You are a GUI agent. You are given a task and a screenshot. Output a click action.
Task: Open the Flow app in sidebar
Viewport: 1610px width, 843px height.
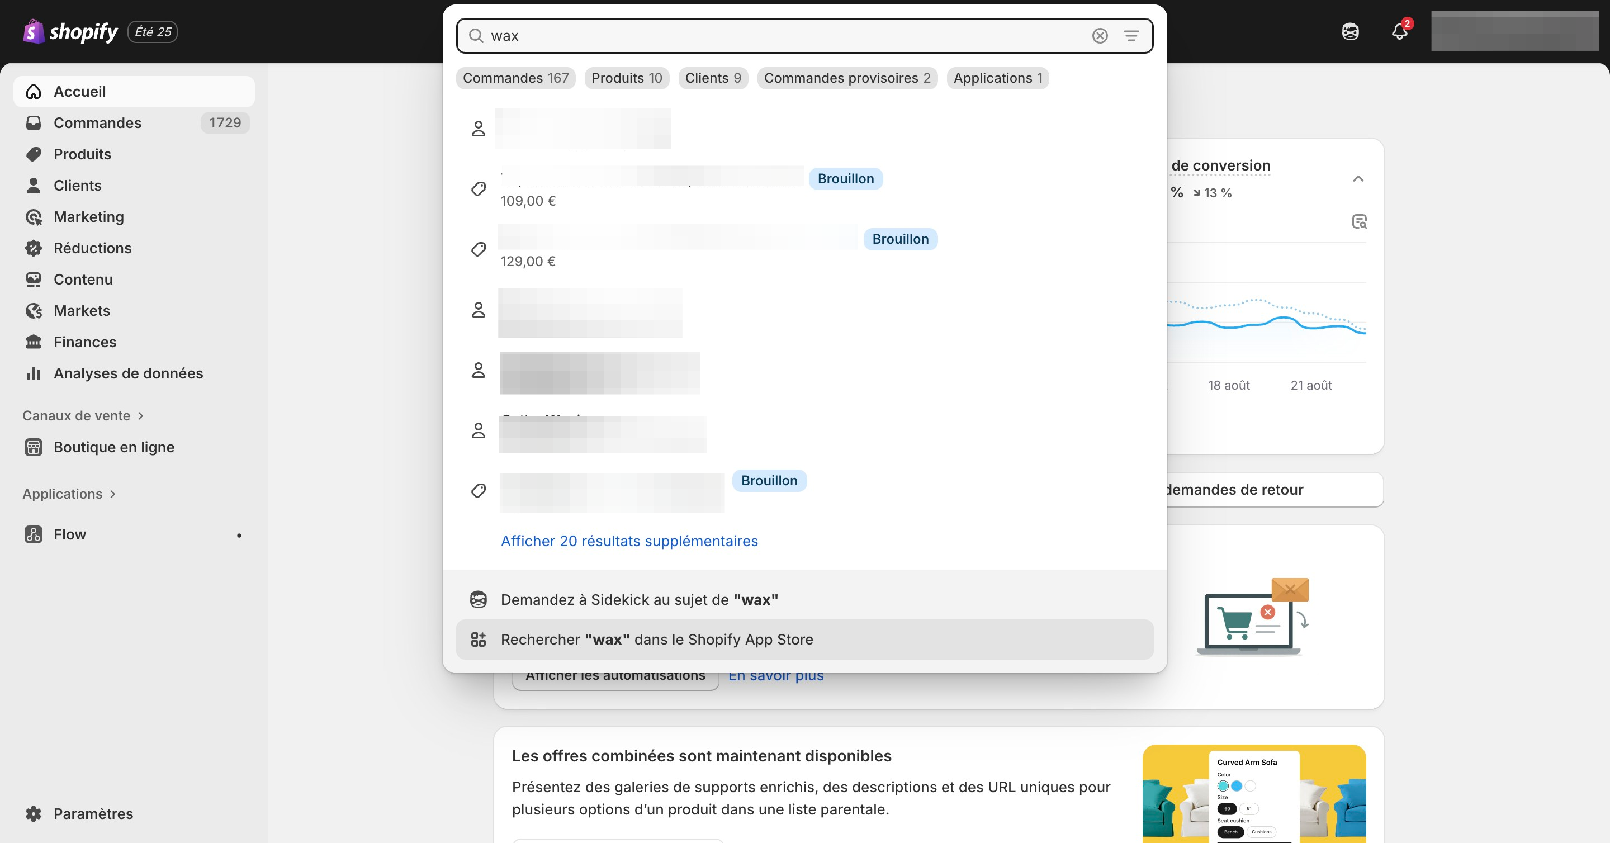134,534
